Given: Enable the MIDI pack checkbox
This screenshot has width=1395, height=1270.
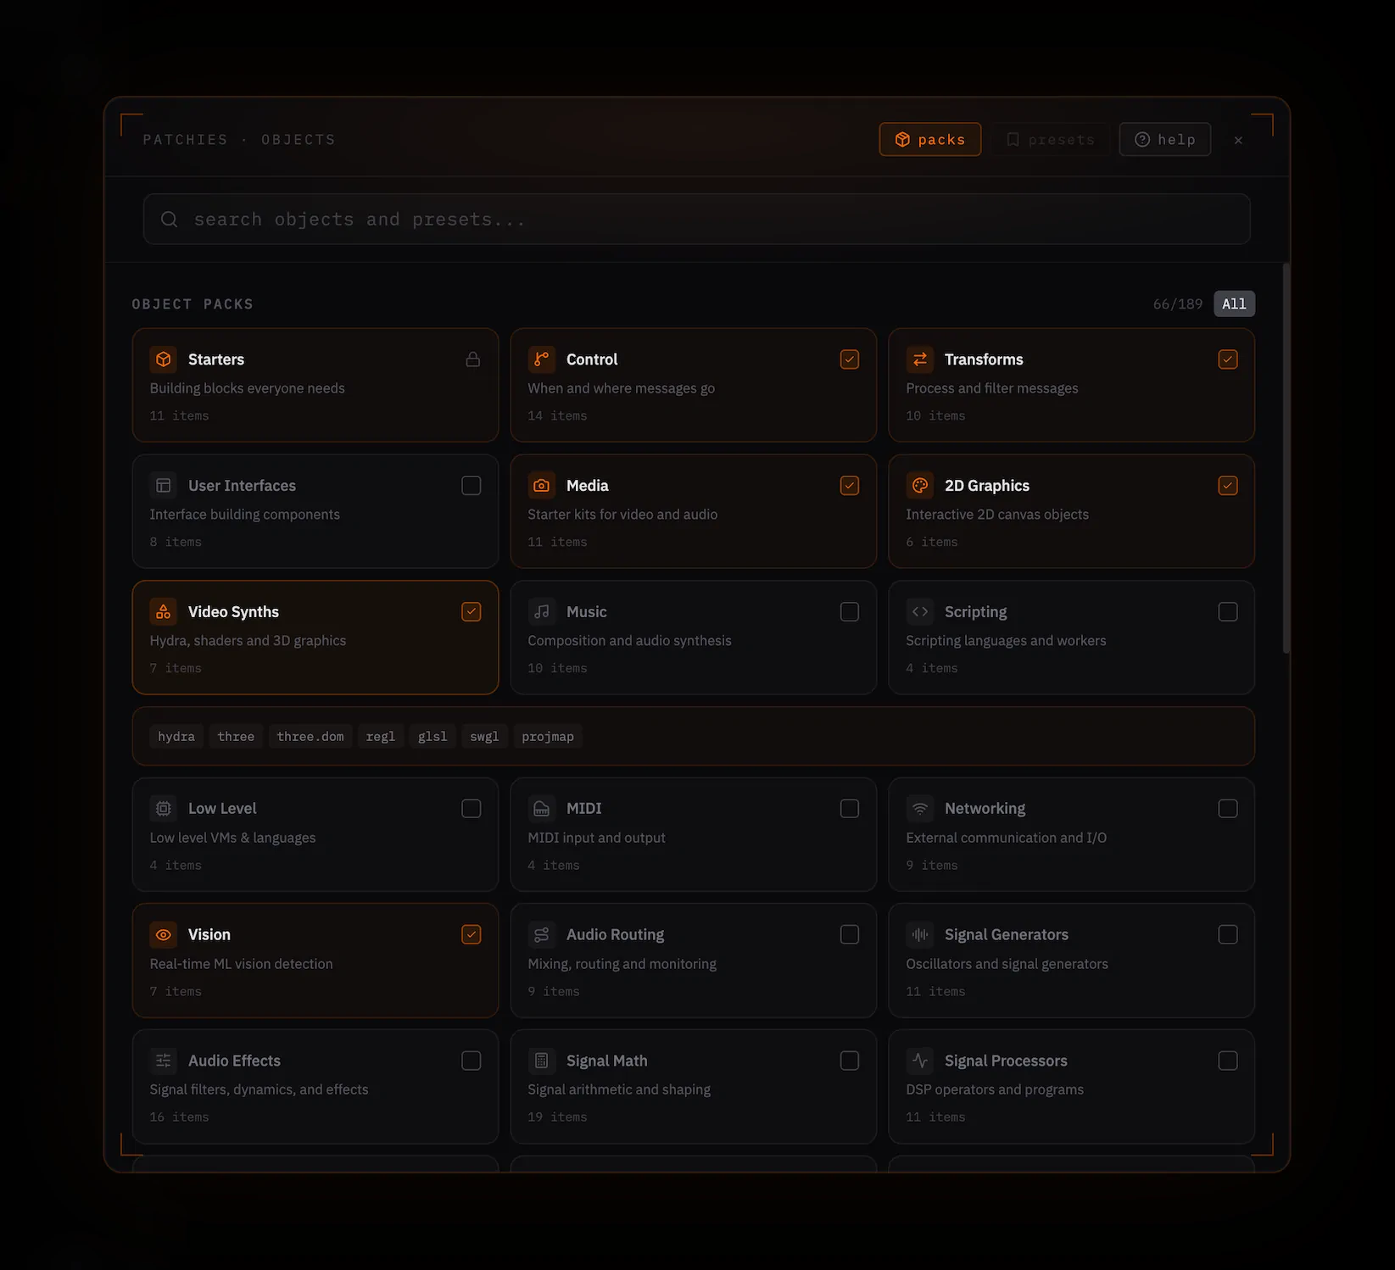Looking at the screenshot, I should [x=849, y=809].
